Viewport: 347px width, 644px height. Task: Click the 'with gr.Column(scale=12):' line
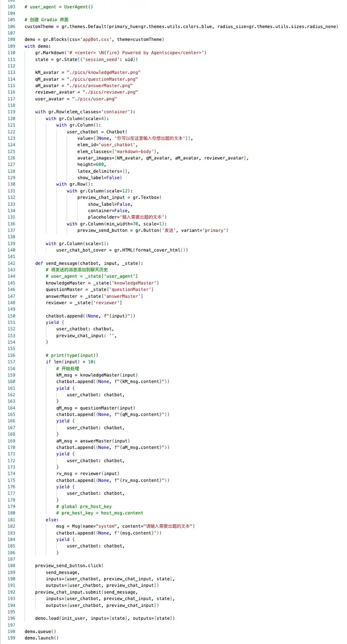(x=99, y=190)
